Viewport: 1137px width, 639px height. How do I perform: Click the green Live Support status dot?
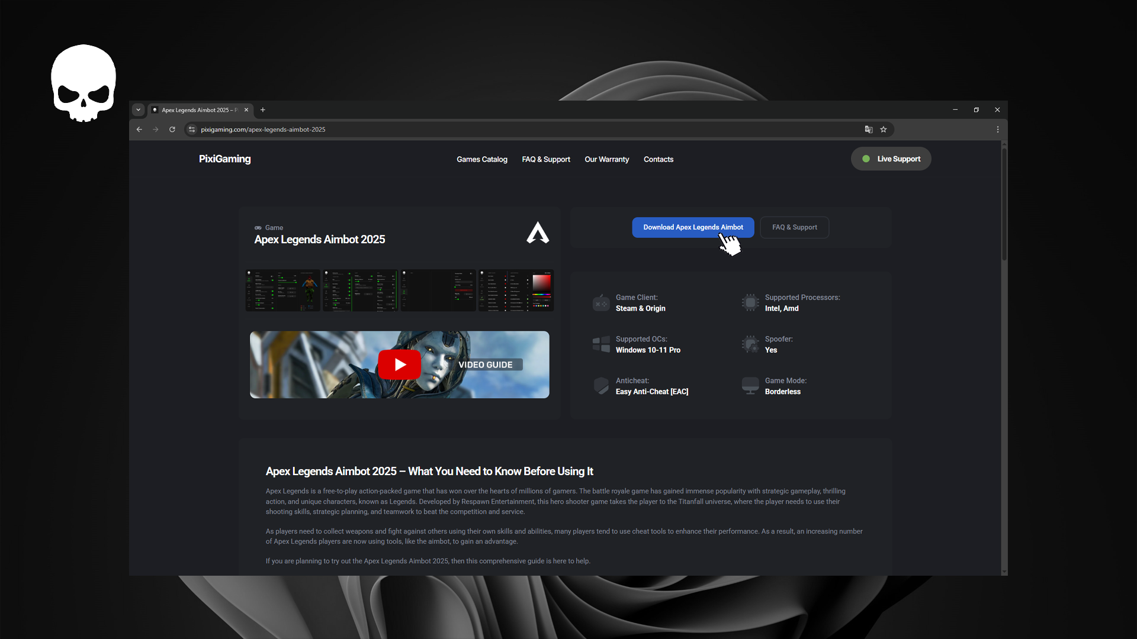[x=866, y=159]
